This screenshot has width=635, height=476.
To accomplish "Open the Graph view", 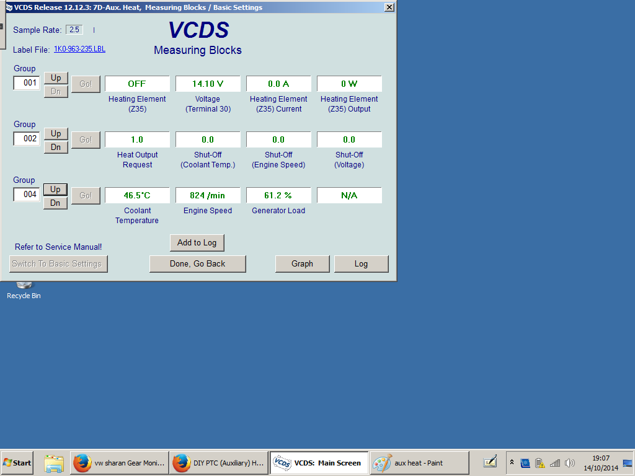I will tap(302, 263).
